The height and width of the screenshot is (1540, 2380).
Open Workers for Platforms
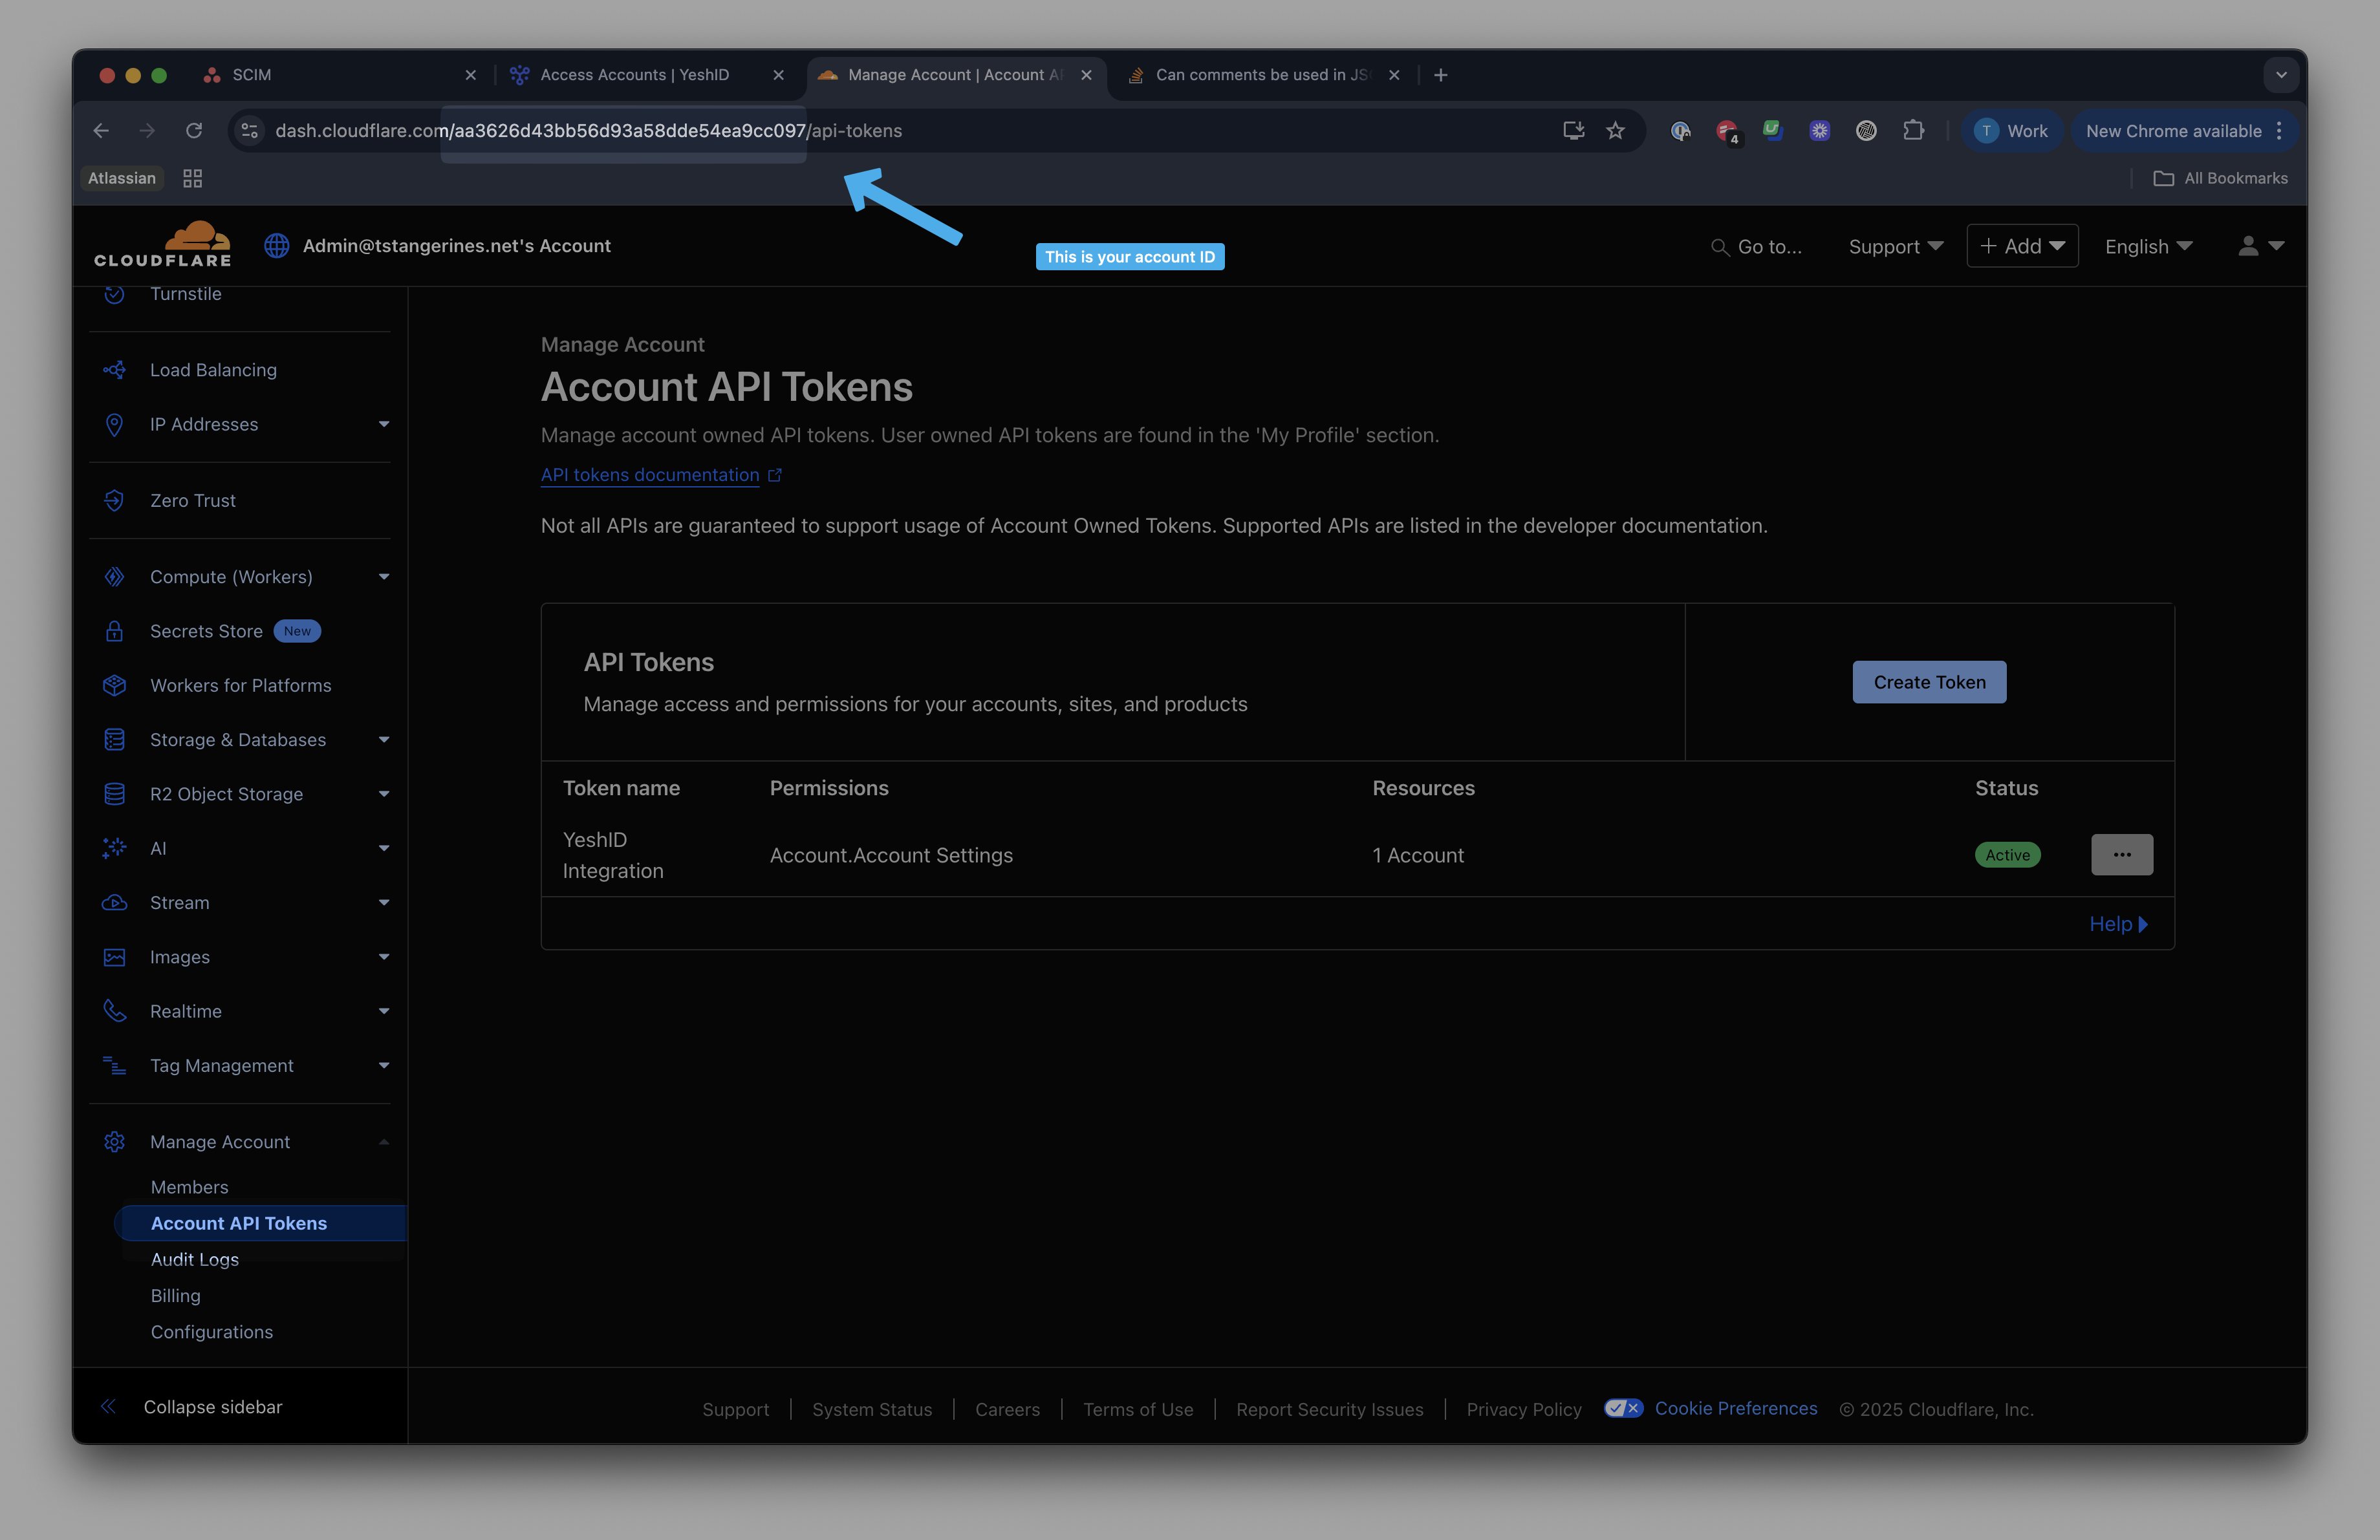(240, 685)
